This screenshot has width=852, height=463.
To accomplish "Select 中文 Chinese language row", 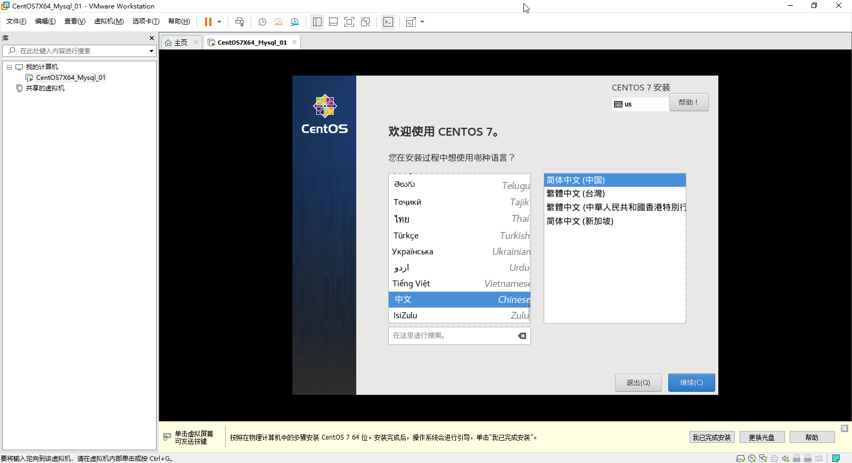I will (460, 300).
